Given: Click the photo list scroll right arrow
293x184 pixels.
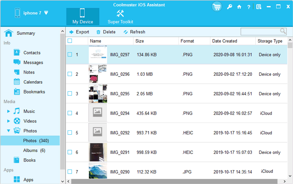Looking at the screenshot, I should [285, 181].
